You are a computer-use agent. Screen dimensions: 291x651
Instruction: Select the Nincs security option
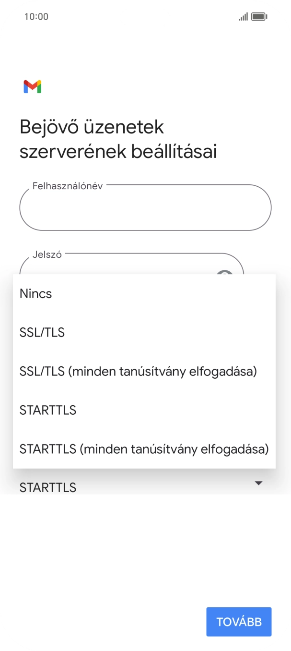coord(35,293)
